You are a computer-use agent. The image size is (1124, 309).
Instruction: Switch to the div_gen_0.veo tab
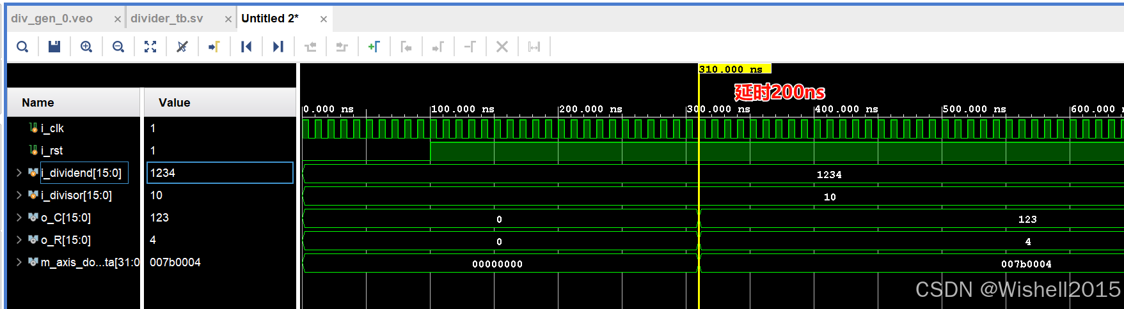tap(52, 19)
